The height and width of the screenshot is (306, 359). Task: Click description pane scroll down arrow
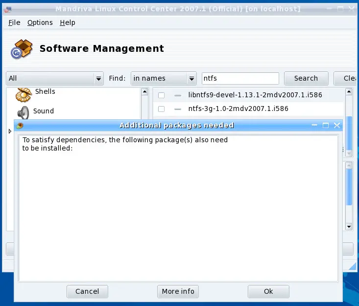tap(349, 227)
